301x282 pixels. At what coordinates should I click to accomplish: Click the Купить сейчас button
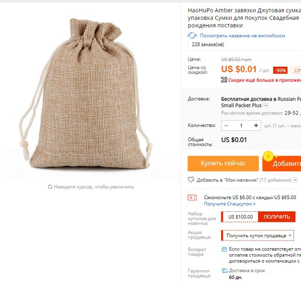(223, 164)
